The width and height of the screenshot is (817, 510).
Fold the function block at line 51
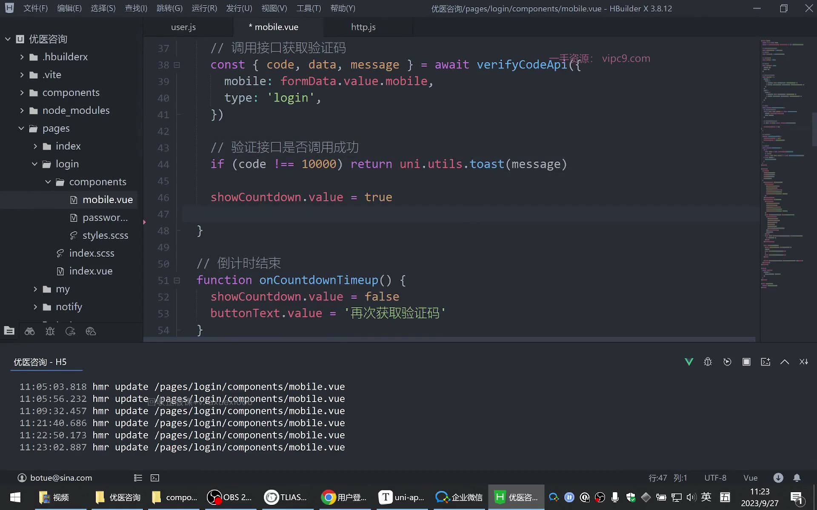[177, 280]
